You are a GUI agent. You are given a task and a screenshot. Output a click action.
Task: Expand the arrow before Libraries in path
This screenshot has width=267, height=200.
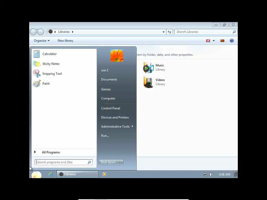pyautogui.click(x=55, y=32)
